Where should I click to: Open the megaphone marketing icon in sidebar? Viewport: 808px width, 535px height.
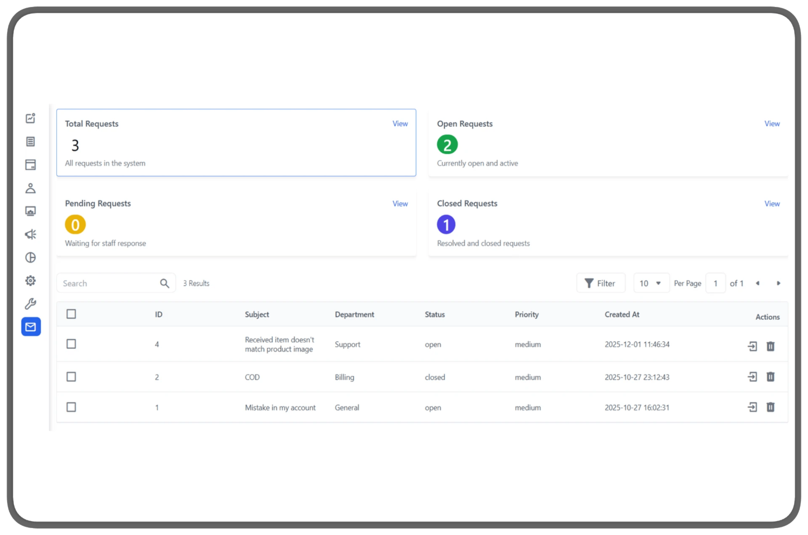click(x=31, y=234)
